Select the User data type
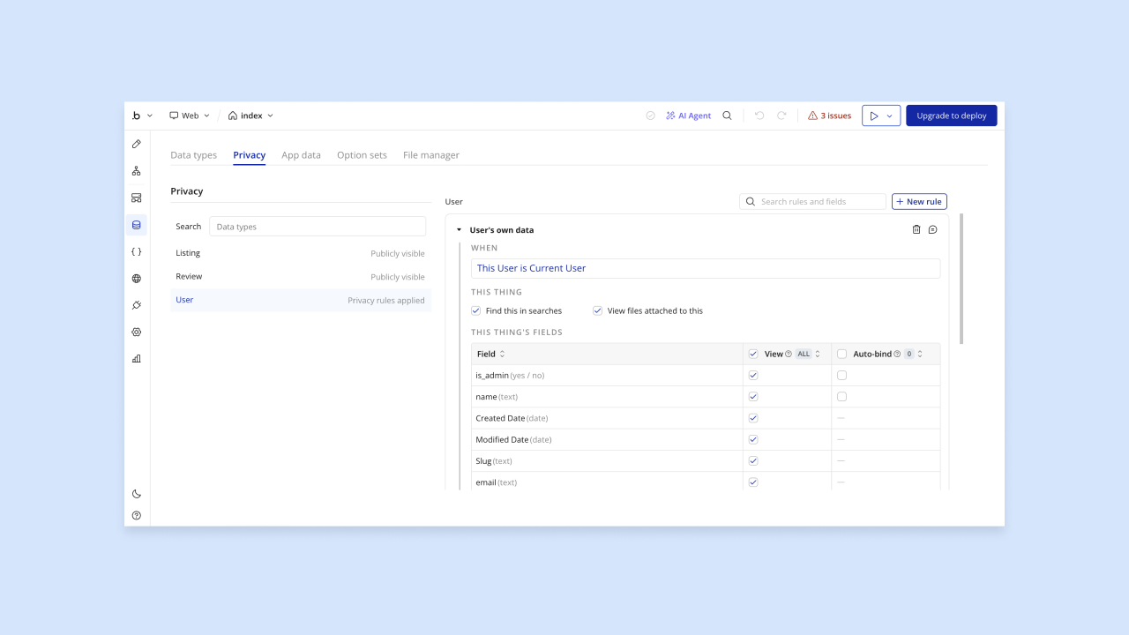This screenshot has height=635, width=1129. [301, 300]
